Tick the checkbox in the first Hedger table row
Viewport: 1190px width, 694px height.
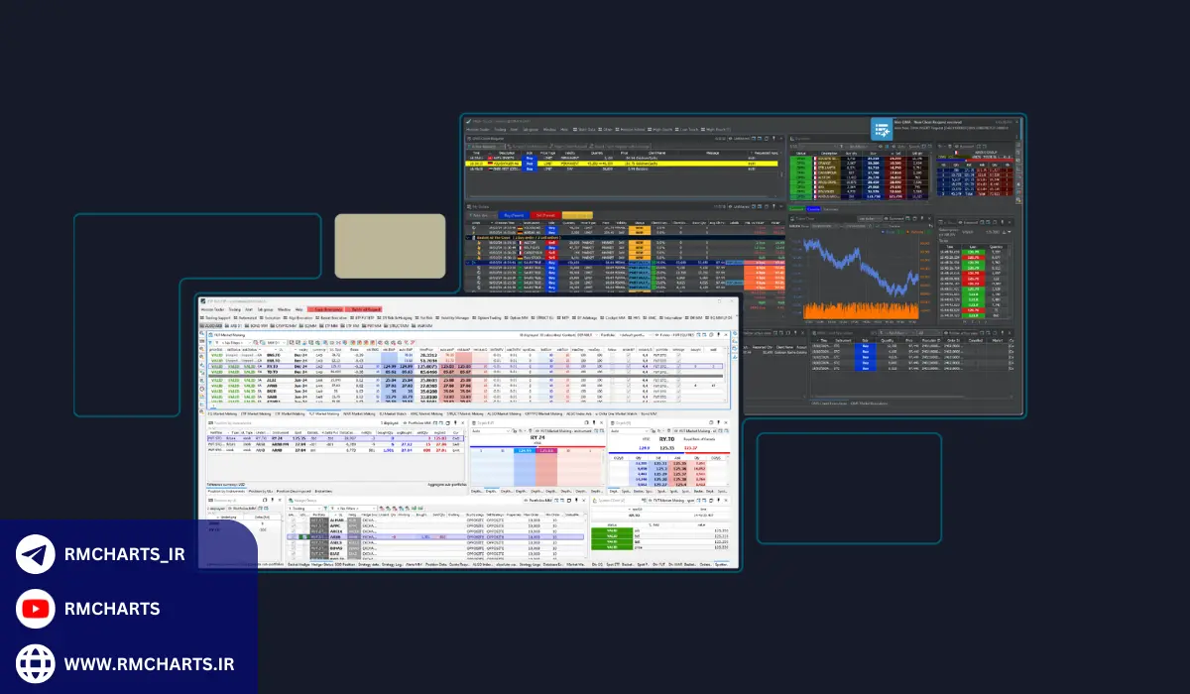293,522
